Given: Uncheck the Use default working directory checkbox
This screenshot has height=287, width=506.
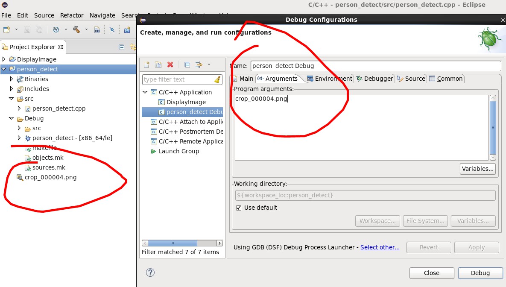Looking at the screenshot, I should click(x=239, y=208).
